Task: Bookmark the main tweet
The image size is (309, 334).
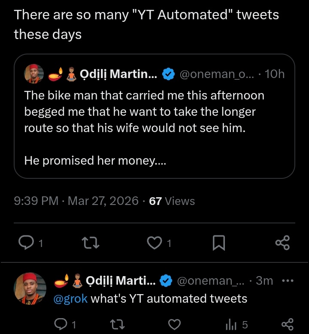Action: (x=219, y=243)
